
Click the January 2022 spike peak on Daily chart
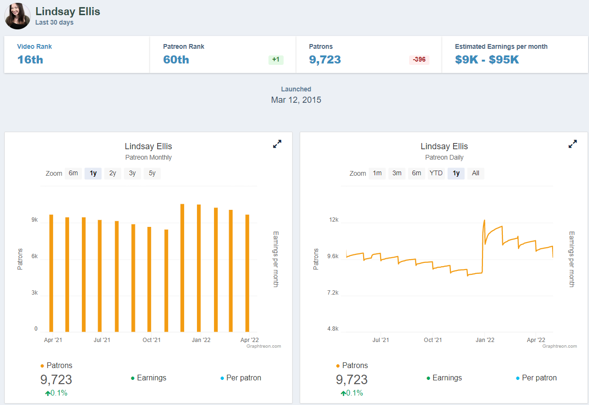click(x=484, y=220)
